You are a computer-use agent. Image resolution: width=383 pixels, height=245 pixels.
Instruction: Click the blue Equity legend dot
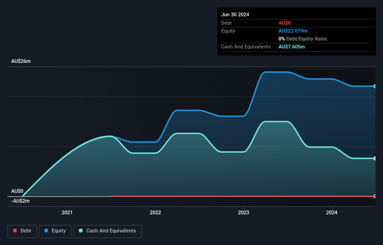coord(46,231)
